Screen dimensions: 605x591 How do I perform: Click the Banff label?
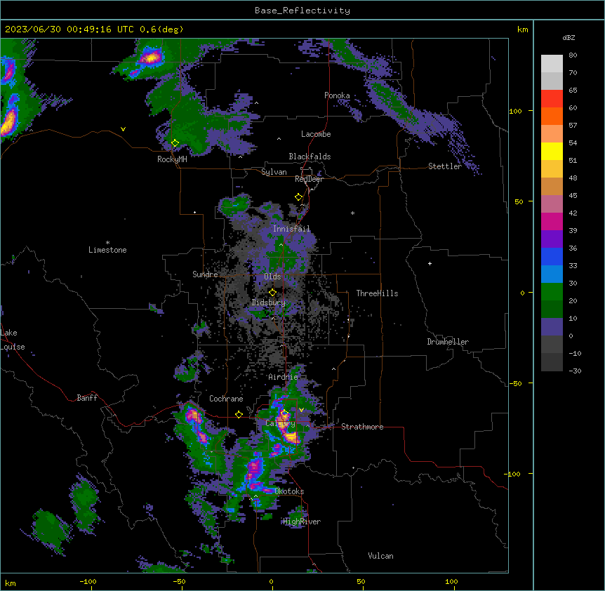[87, 398]
